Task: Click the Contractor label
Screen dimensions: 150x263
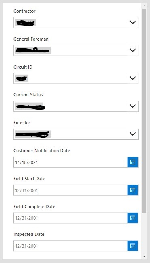Action: 24,11
